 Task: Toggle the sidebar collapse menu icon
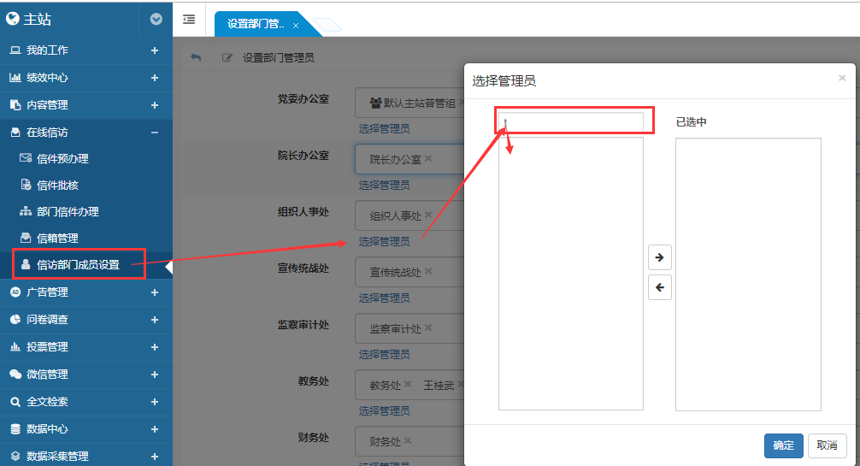tap(189, 19)
